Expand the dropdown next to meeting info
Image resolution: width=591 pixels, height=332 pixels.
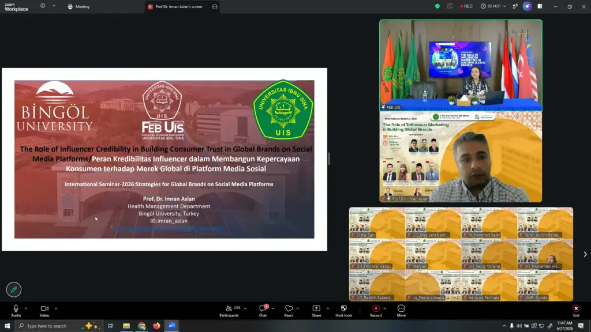coord(54,6)
